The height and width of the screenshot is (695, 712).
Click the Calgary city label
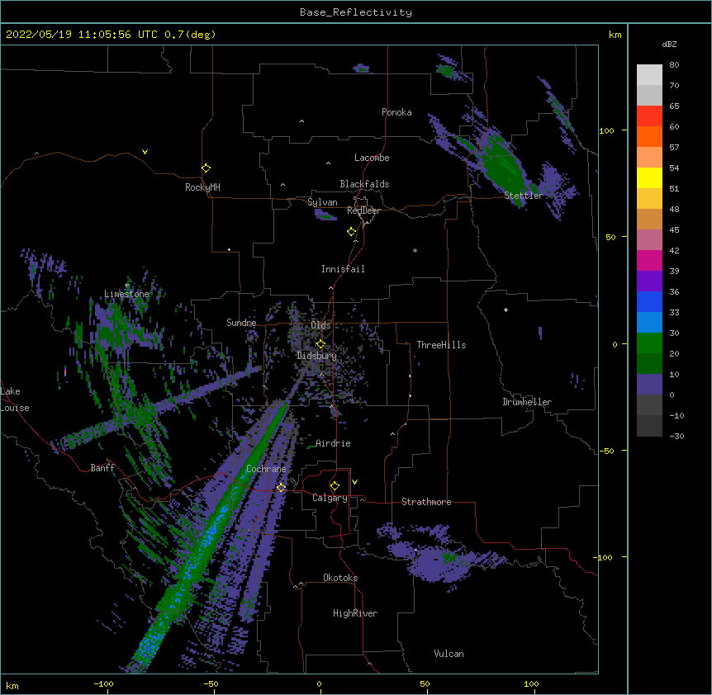330,498
